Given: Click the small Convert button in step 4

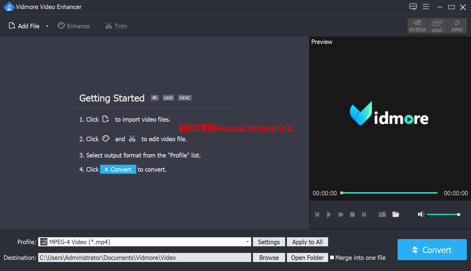Looking at the screenshot, I should [x=118, y=169].
